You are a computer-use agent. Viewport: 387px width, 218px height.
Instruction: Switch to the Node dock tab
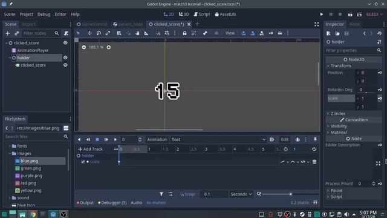(x=355, y=24)
